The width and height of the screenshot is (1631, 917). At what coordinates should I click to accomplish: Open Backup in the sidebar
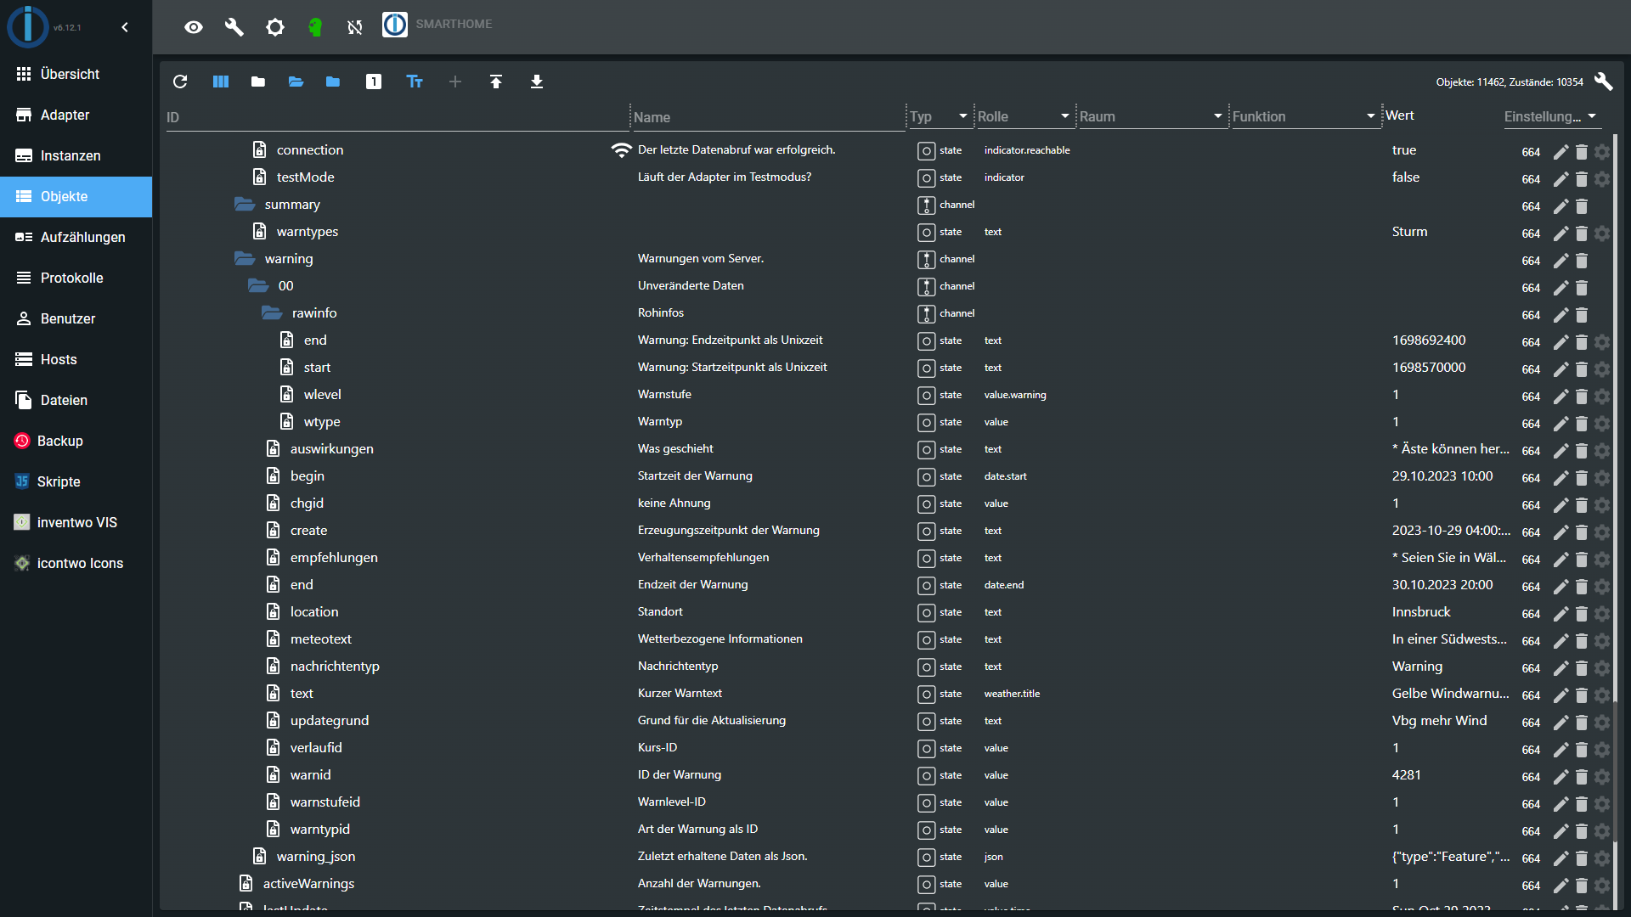76,441
